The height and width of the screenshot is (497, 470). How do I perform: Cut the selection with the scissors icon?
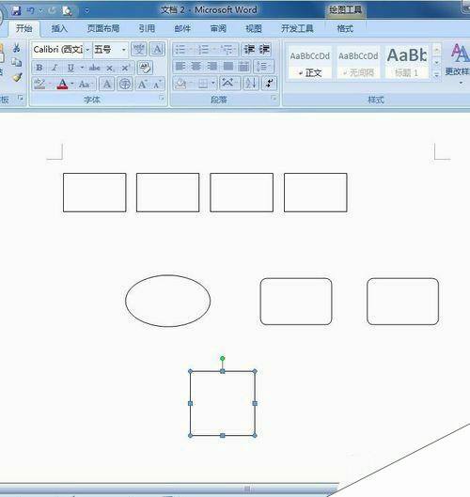click(17, 48)
